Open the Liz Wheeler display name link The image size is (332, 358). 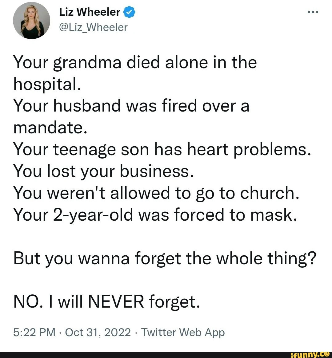click(x=90, y=12)
